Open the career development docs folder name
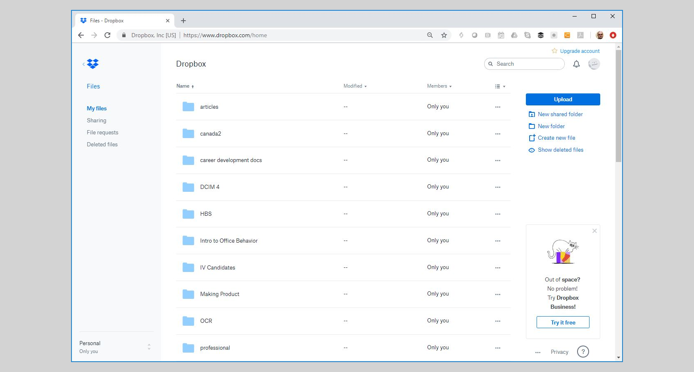Screen dimensions: 694x372 231,160
